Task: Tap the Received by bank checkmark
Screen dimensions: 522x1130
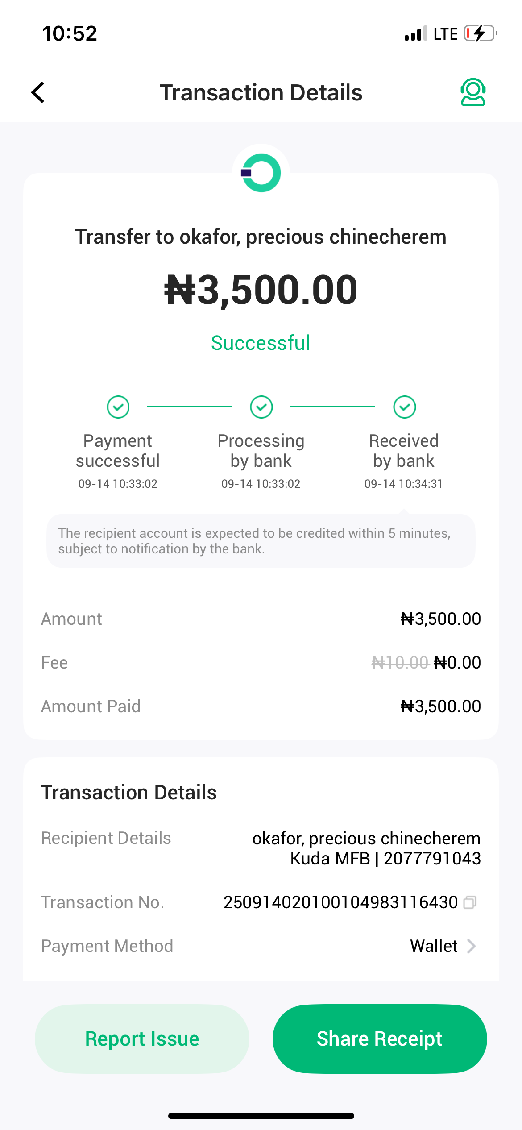Action: pyautogui.click(x=404, y=407)
